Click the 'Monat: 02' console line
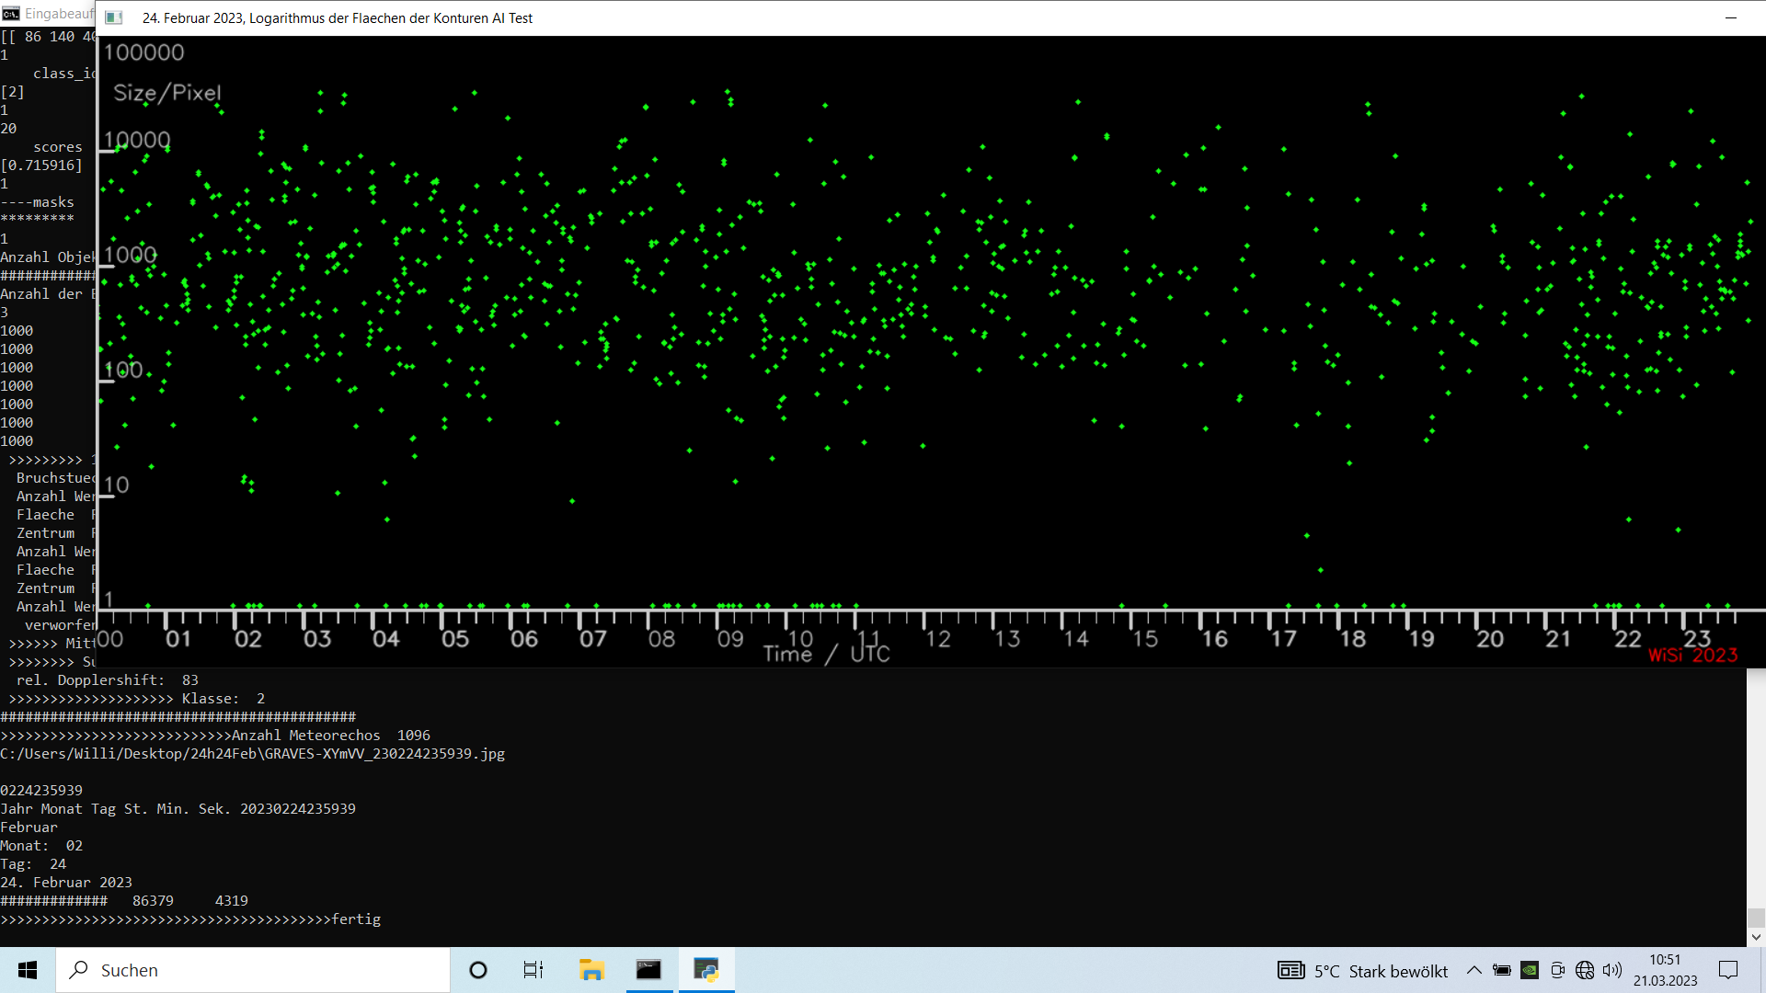1766x993 pixels. [41, 846]
